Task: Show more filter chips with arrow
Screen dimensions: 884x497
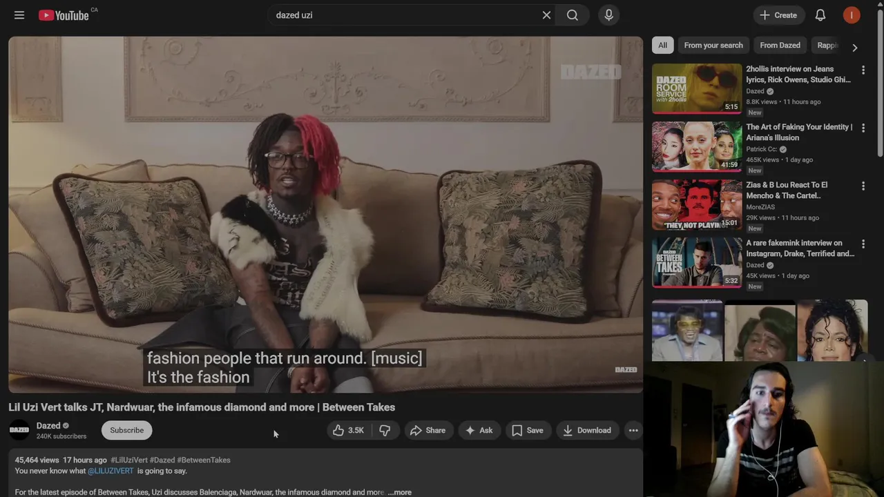Action: [x=855, y=48]
